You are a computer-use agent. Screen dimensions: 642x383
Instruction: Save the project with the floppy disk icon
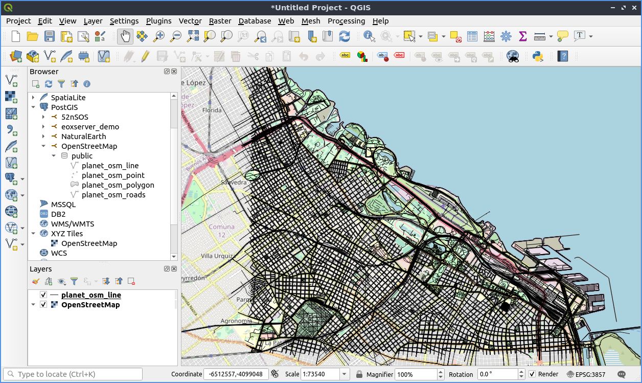click(50, 36)
